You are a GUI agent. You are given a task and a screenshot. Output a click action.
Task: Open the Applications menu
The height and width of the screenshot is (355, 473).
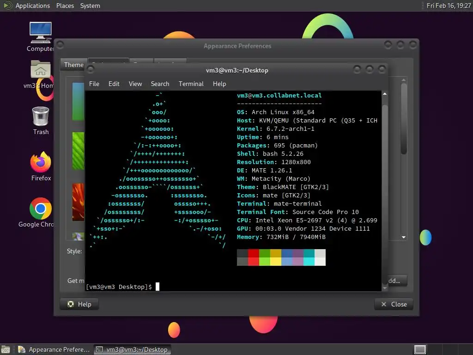click(x=33, y=6)
